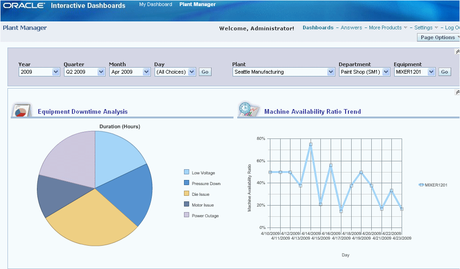
Task: Click the Oracle logo in the header
Action: [x=24, y=5]
